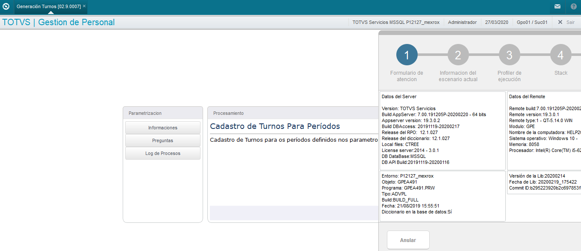Click Objeto: GPEA491 line
Image resolution: width=581 pixels, height=251 pixels.
tap(399, 182)
